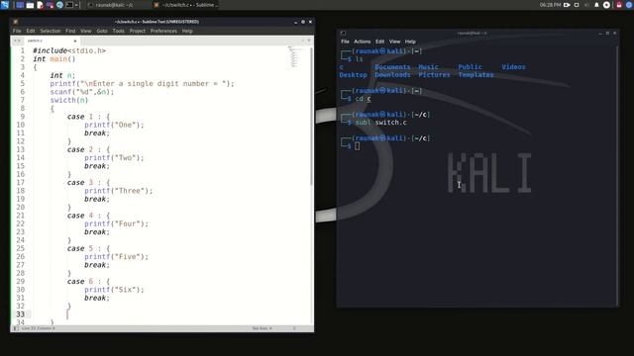634x356 pixels.
Task: Click the show desktop icon in the taskbar
Action: (20, 5)
